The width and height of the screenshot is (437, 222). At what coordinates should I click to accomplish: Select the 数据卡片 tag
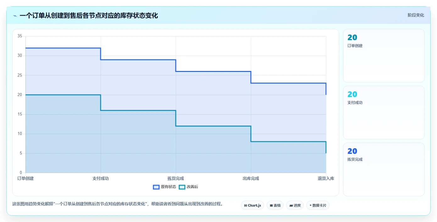[318, 205]
